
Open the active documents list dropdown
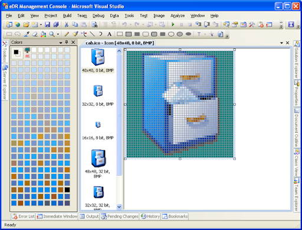click(x=281, y=42)
